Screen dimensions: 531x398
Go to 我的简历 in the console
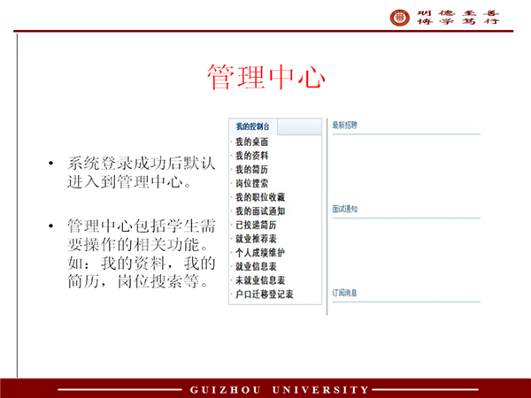(x=252, y=169)
